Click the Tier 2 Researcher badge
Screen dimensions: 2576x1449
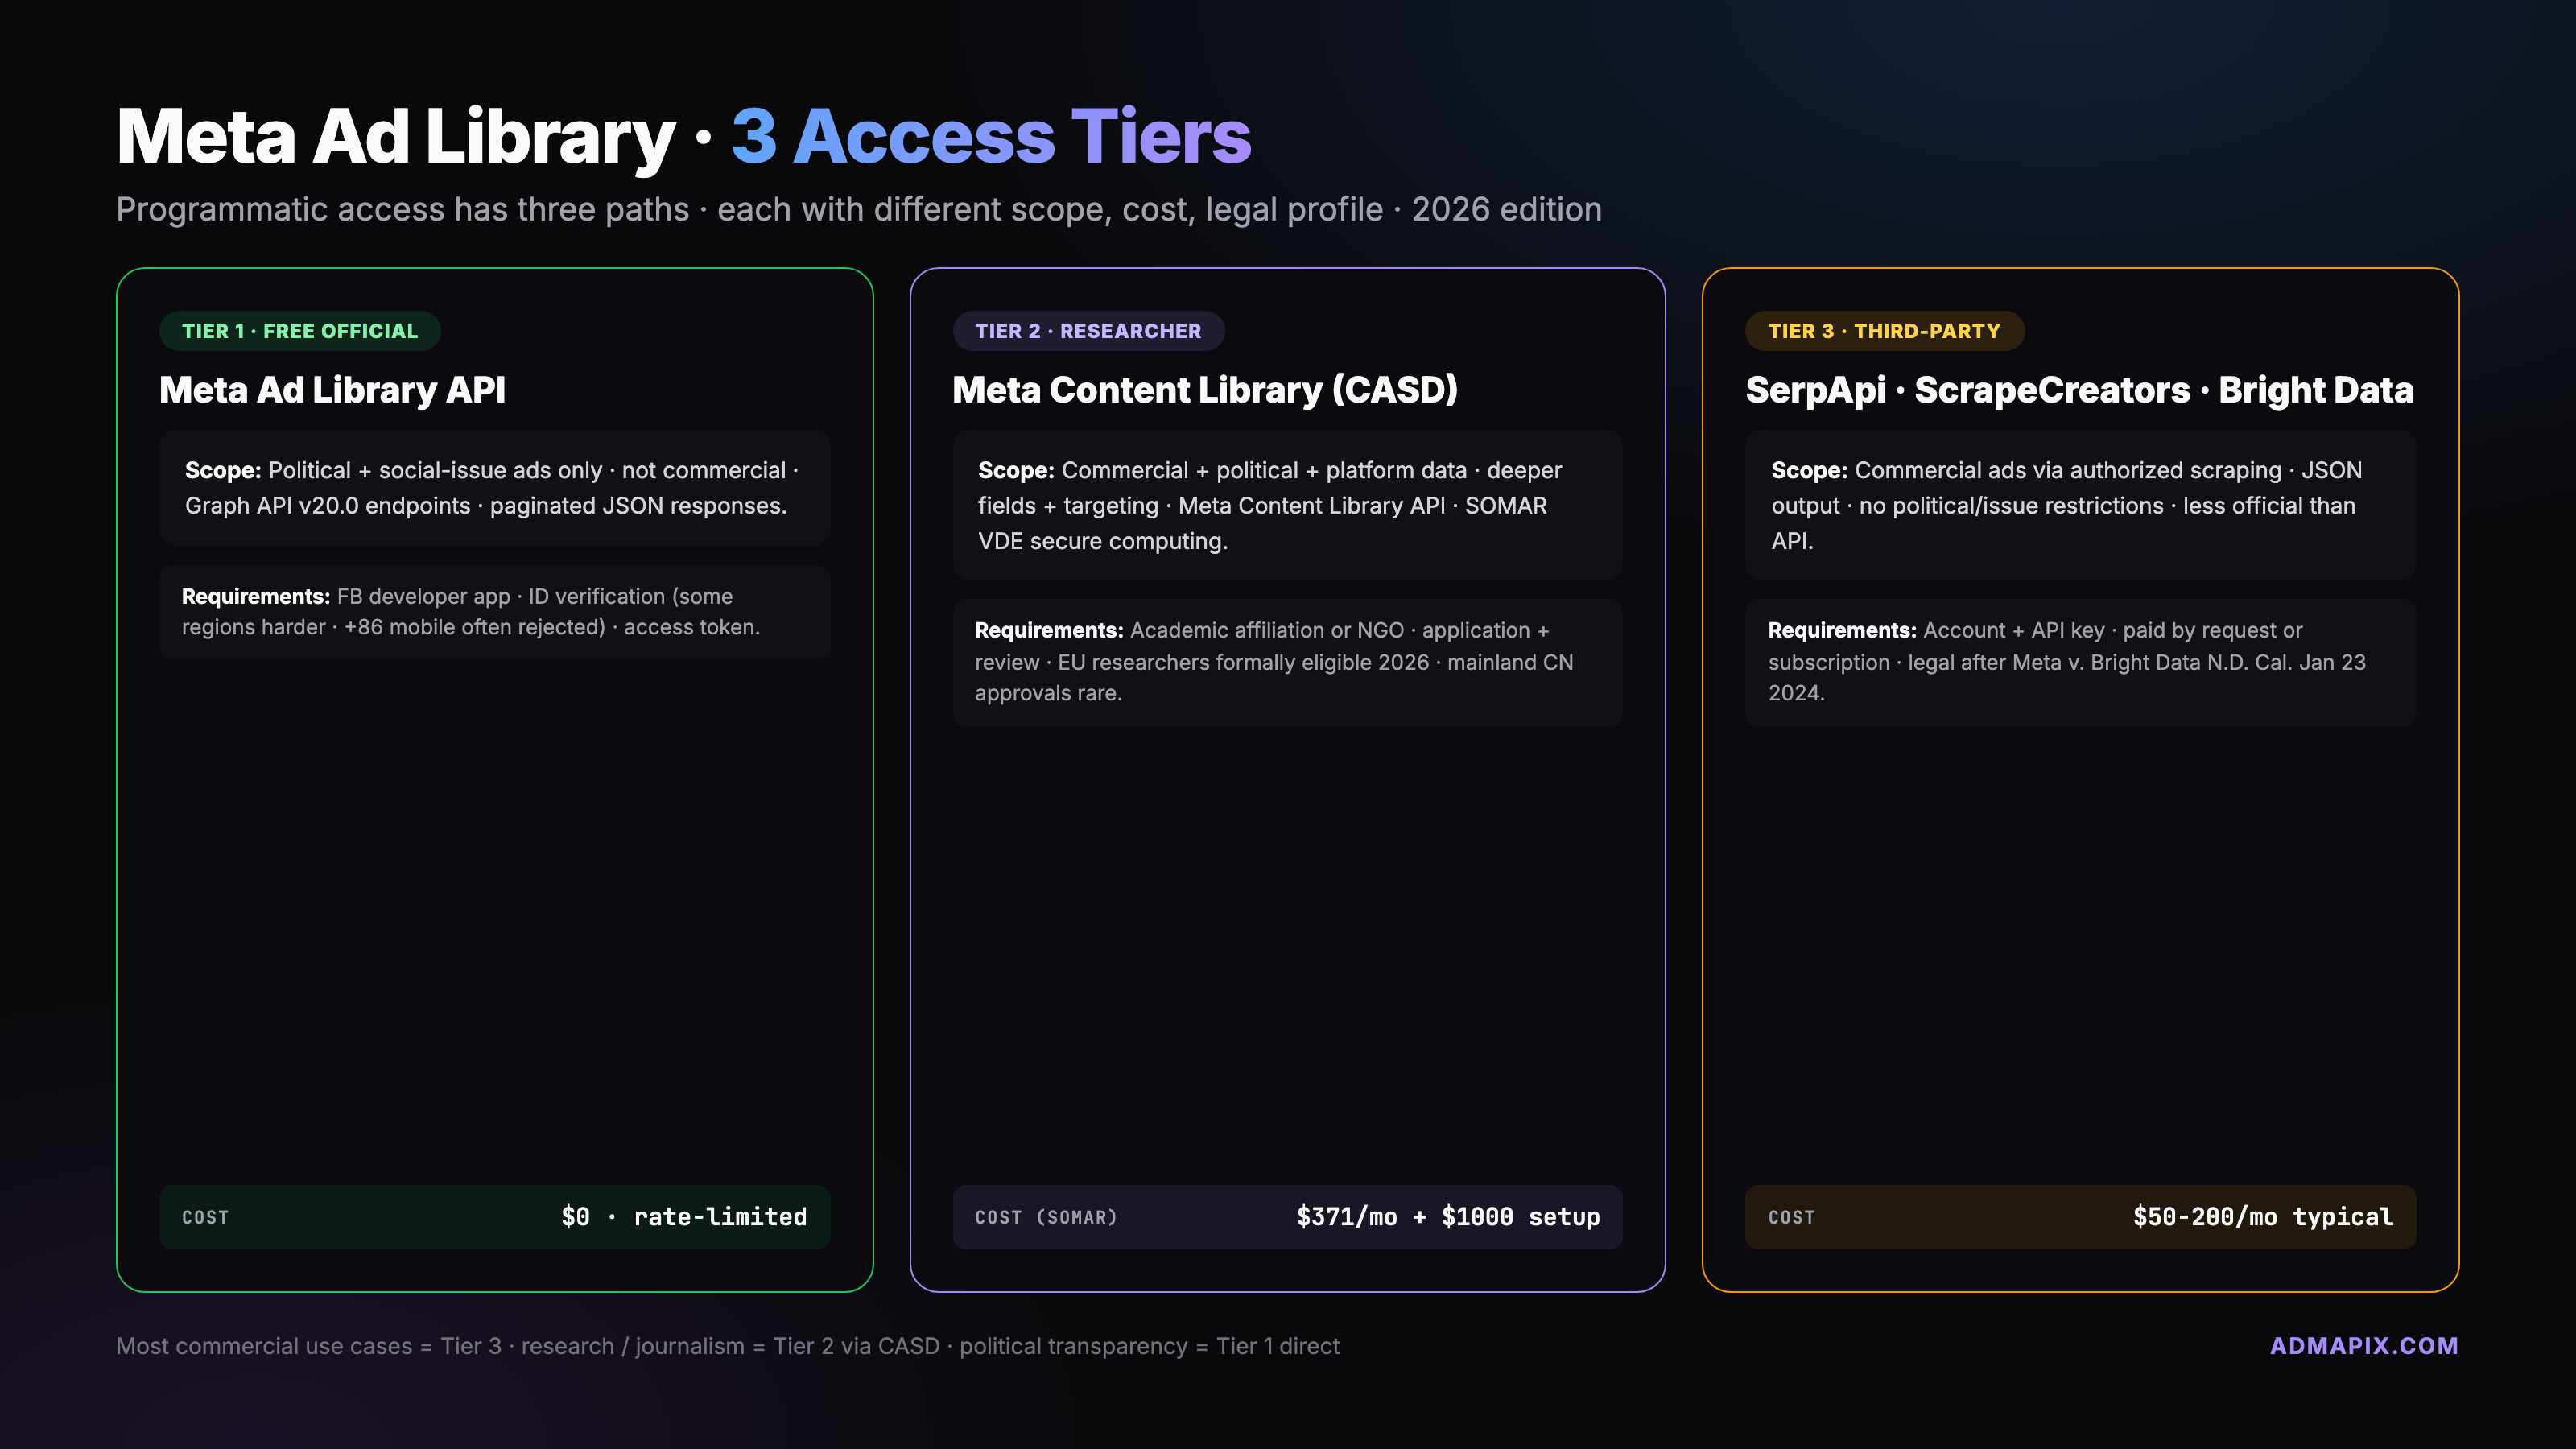pos(1087,331)
